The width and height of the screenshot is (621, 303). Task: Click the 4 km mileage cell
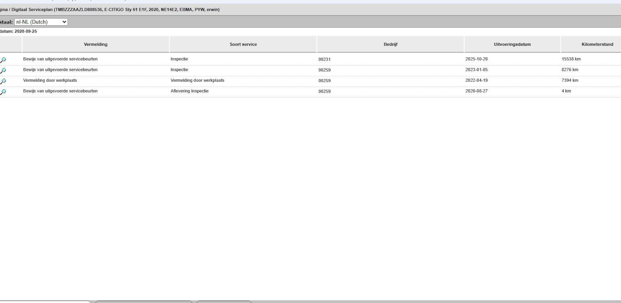[x=566, y=91]
